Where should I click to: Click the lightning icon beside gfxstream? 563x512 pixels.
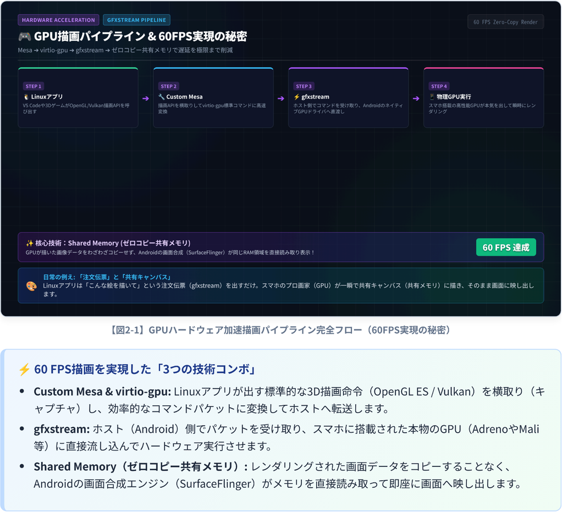[x=296, y=97]
